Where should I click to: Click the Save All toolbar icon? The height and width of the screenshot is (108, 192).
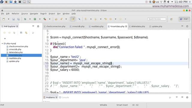pos(18,19)
